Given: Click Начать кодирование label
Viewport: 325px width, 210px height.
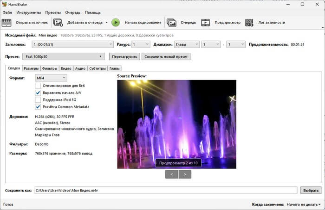Looking at the screenshot, I should click(x=143, y=23).
